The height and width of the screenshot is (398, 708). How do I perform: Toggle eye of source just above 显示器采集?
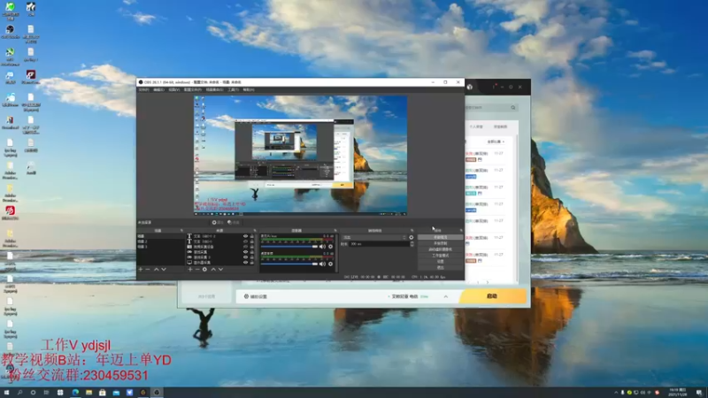coord(246,257)
